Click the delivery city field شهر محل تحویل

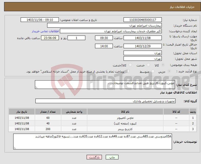tap(143, 58)
